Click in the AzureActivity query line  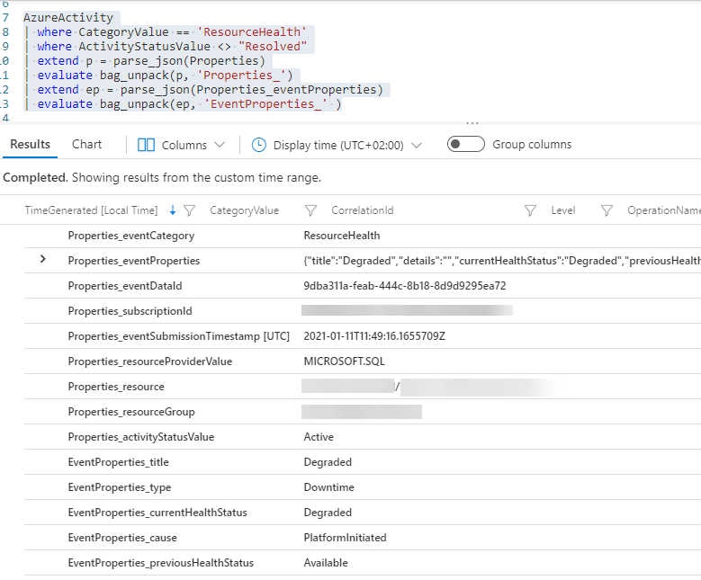pos(68,17)
